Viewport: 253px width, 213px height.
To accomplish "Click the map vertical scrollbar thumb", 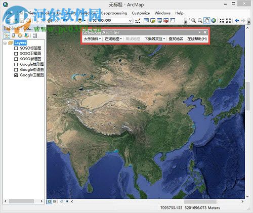I will pyautogui.click(x=247, y=96).
